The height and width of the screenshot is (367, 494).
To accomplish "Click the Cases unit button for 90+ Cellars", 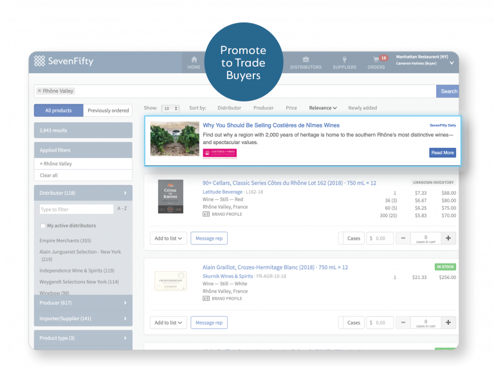I will [x=354, y=238].
